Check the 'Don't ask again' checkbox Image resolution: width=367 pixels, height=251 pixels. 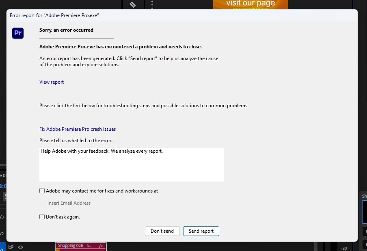42,217
